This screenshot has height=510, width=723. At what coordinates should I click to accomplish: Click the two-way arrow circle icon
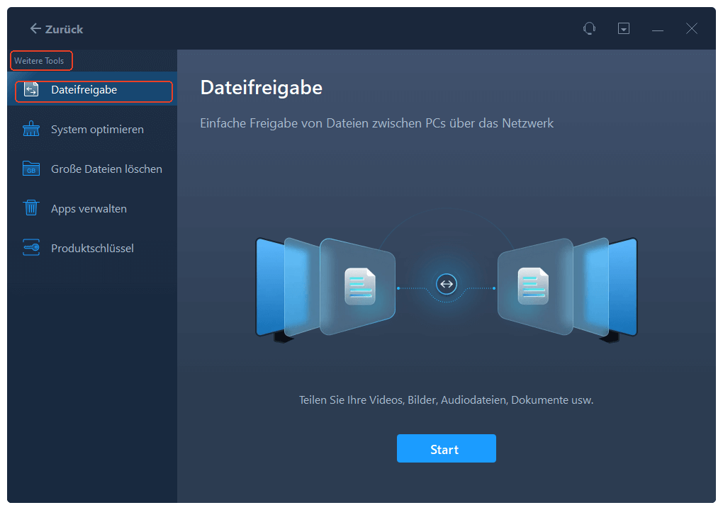tap(446, 285)
